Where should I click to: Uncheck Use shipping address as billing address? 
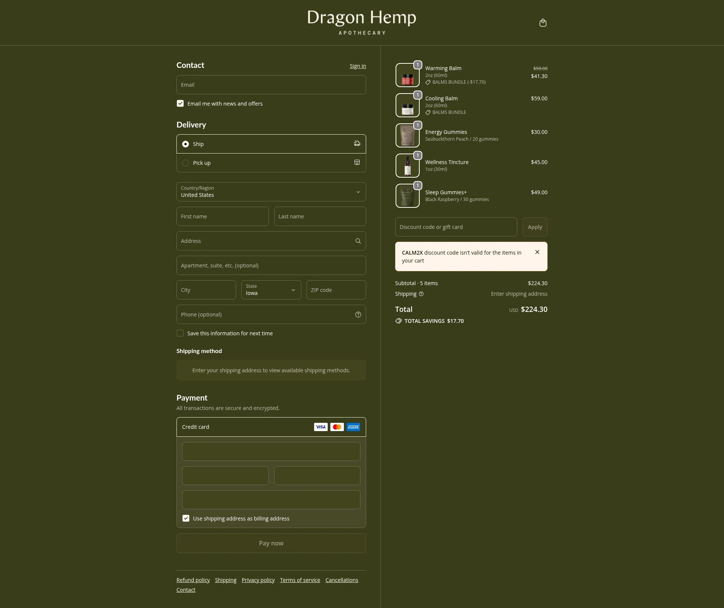coord(186,518)
